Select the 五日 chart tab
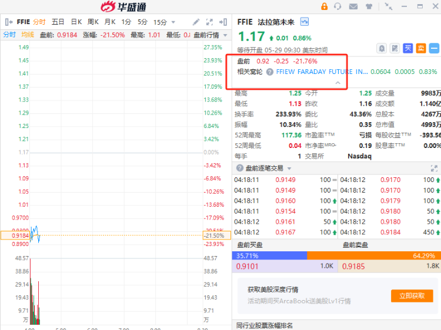 [58, 22]
